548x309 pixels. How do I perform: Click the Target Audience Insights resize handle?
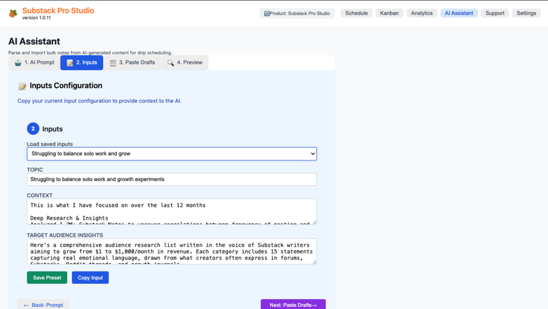pos(314,262)
